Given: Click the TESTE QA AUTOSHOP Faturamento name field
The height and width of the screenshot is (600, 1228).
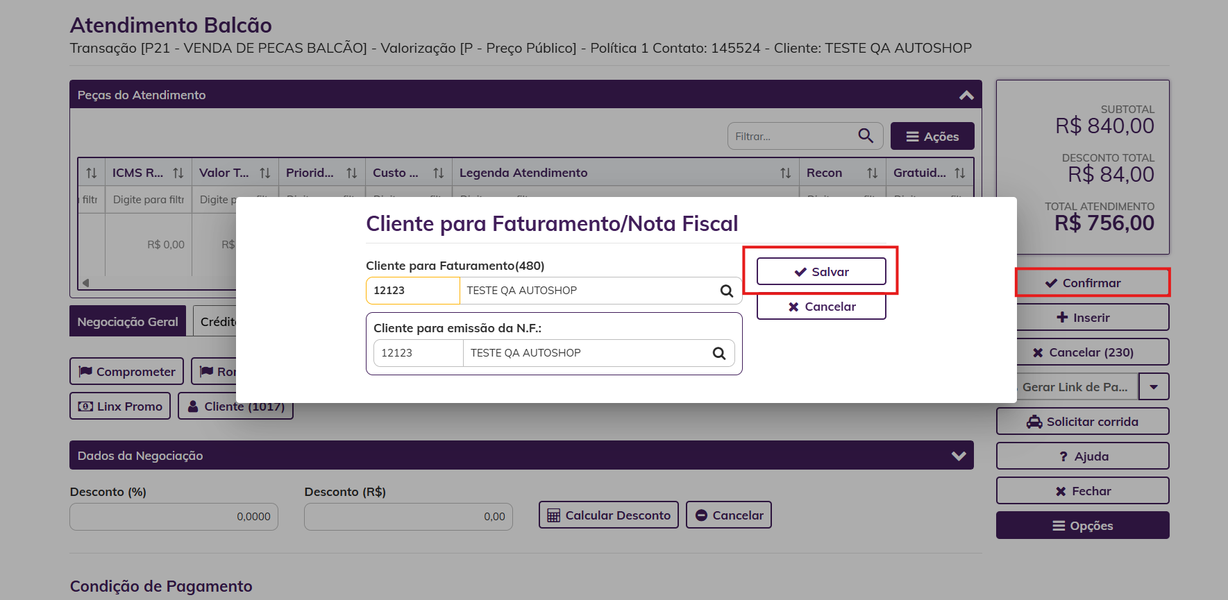Looking at the screenshot, I should coord(587,291).
